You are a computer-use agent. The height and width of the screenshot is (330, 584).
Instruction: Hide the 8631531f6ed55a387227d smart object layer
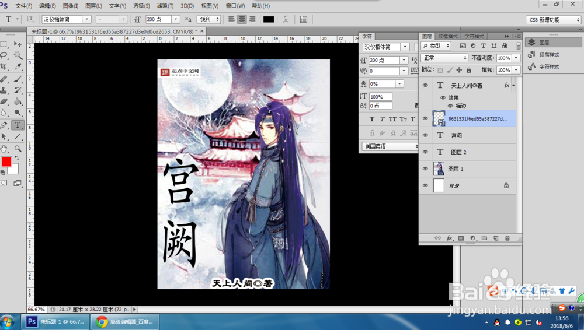pyautogui.click(x=425, y=118)
